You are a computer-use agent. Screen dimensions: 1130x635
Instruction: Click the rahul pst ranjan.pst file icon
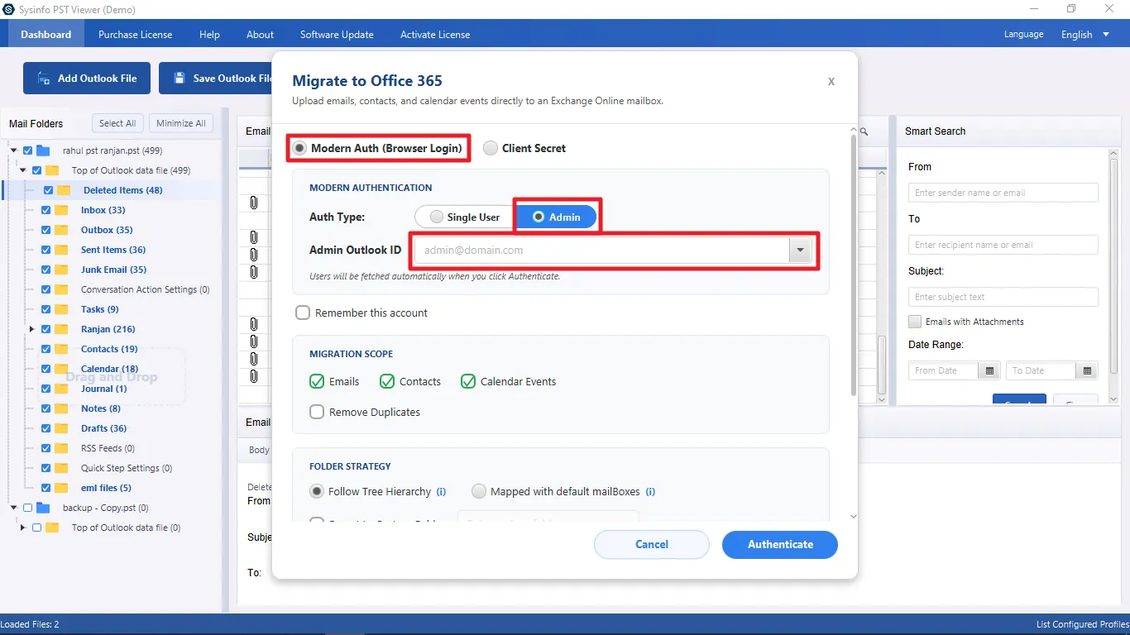click(x=43, y=150)
